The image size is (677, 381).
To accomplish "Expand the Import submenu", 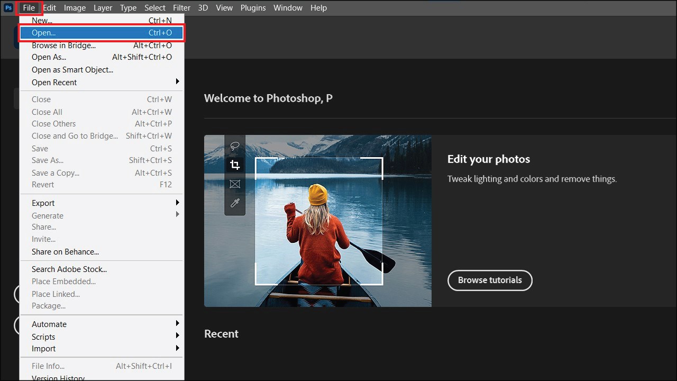I will [x=43, y=348].
